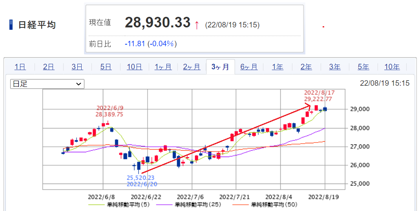Image resolution: width=418 pixels, height=211 pixels.
Task: Click the 現在値 label
Action: tap(100, 23)
